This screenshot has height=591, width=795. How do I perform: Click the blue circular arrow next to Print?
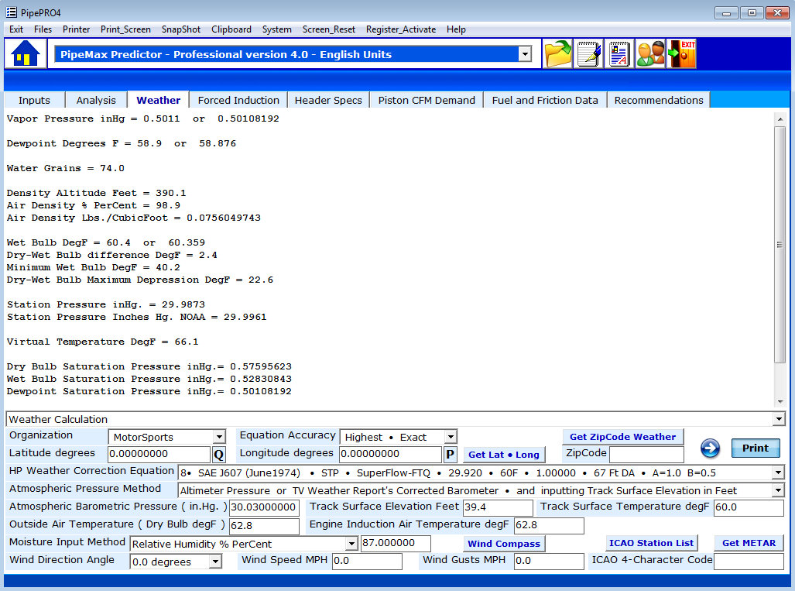coord(710,448)
